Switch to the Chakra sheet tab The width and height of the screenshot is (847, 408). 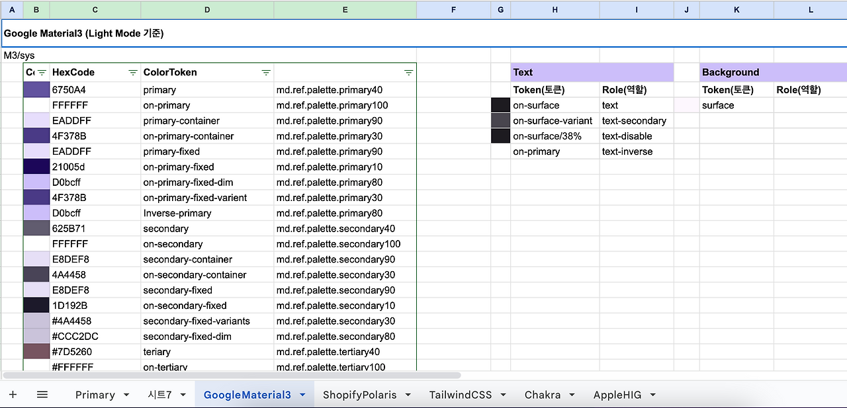tap(543, 395)
